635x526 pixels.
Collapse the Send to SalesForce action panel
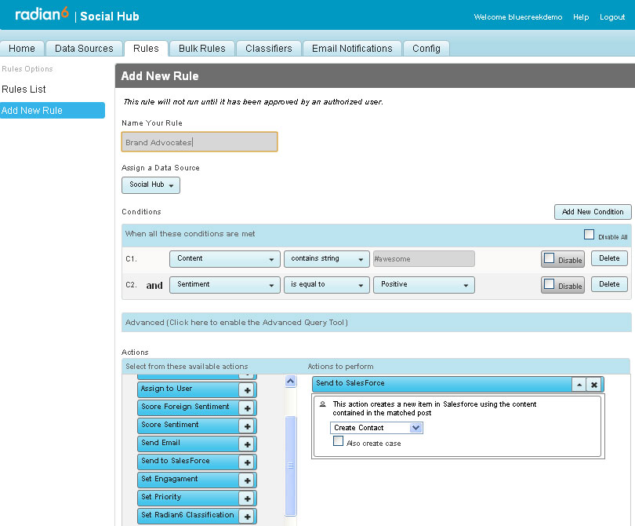pyautogui.click(x=579, y=385)
